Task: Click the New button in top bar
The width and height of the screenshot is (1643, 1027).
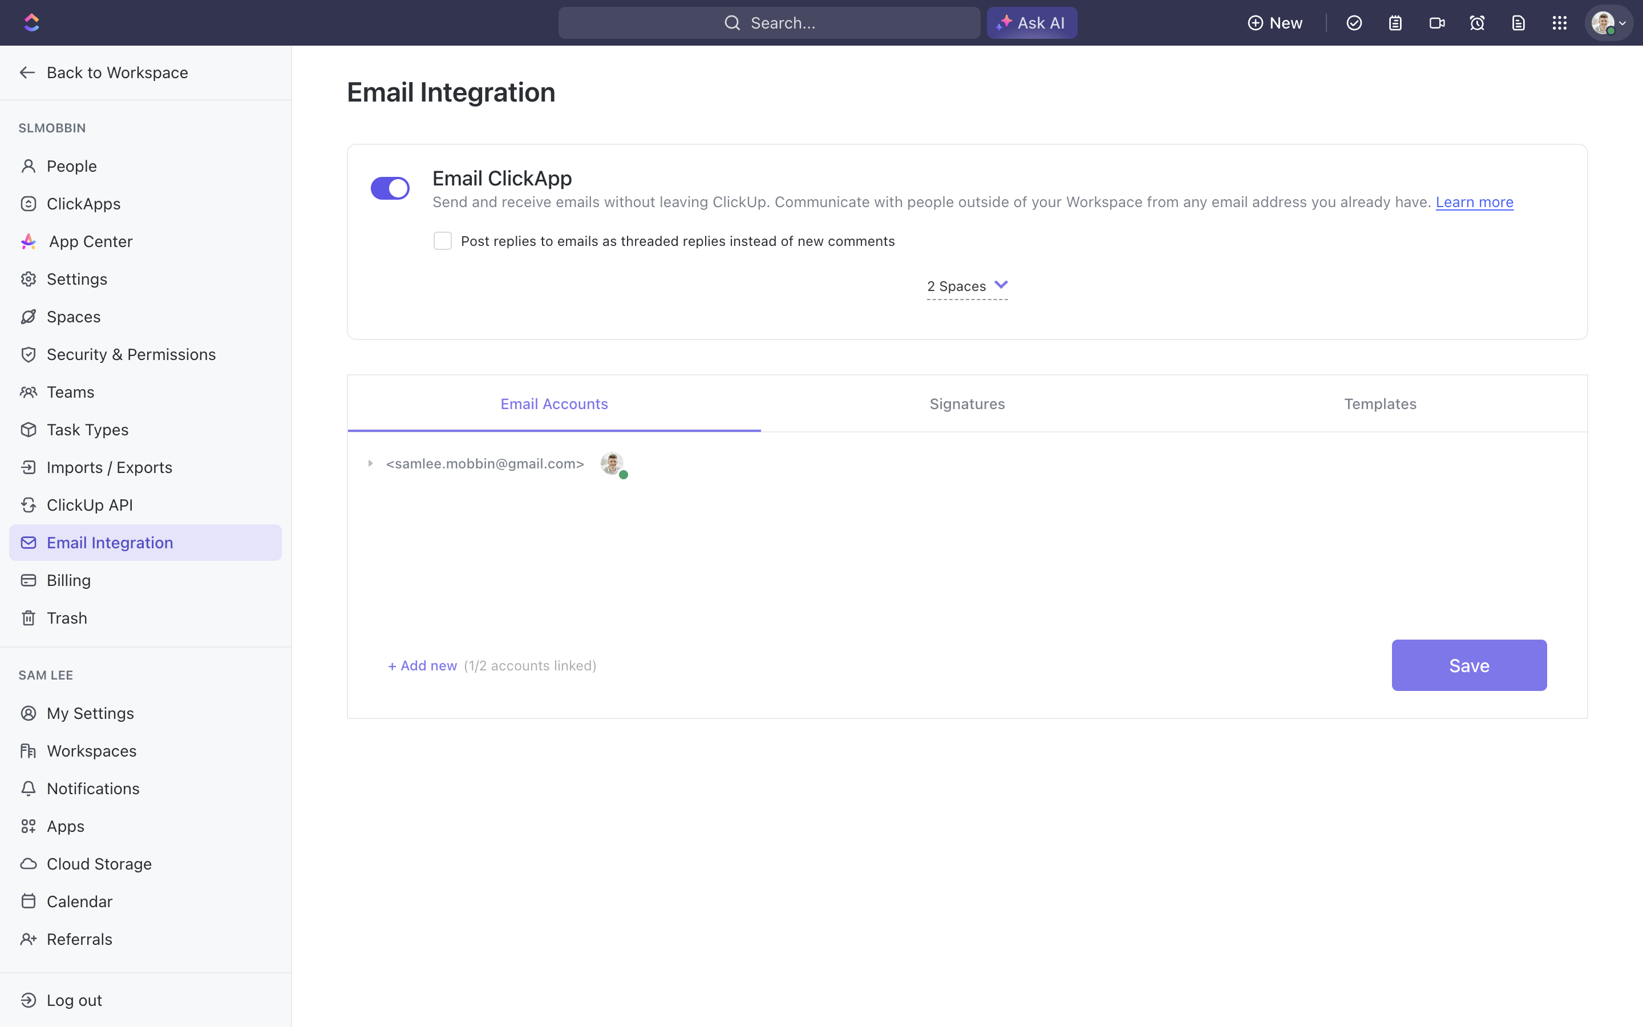Action: (1275, 23)
